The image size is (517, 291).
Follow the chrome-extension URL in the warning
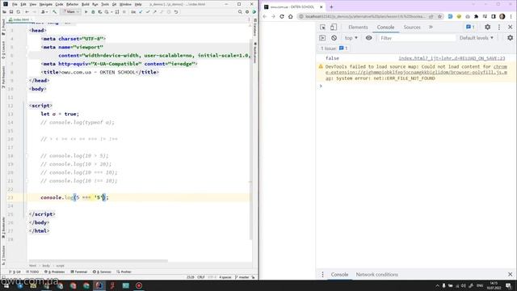coord(417,72)
